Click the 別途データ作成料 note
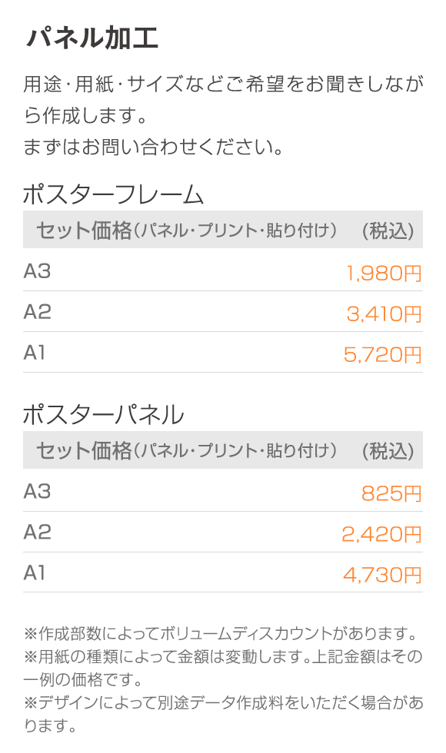The height and width of the screenshot is (753, 446). point(224,714)
